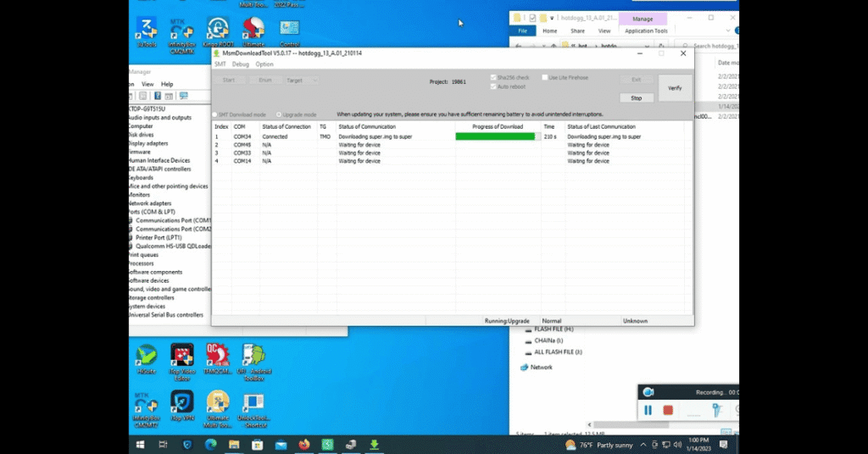
Task: Open Device Manager's Help menu
Action: 167,84
